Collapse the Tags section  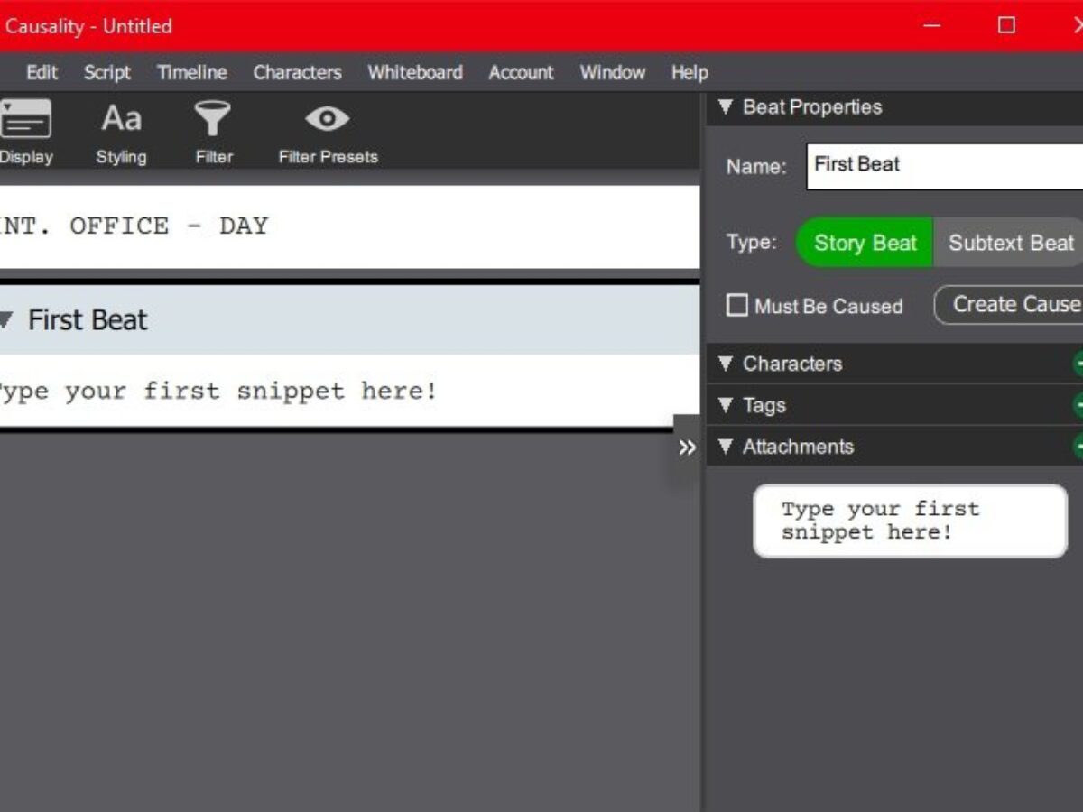click(725, 405)
